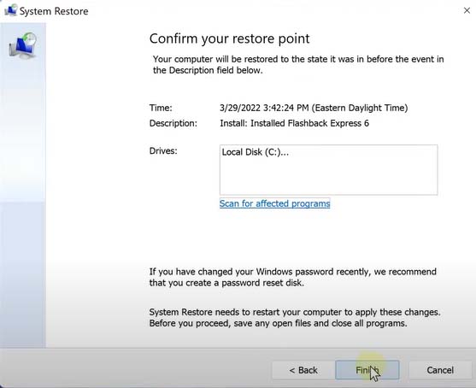
Task: Click the text 'Your computer will be restored'
Action: pyautogui.click(x=215, y=59)
